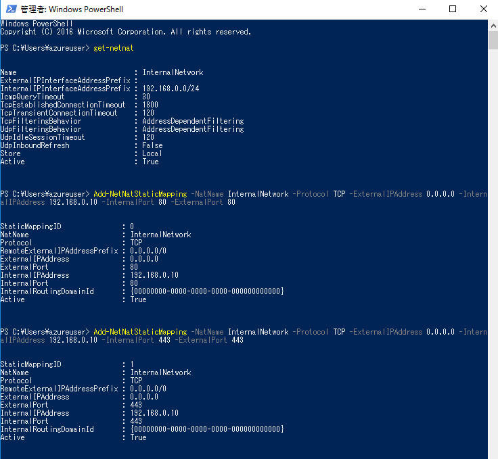The height and width of the screenshot is (459, 498).
Task: Click the InternalPort value 443 in output
Action: click(x=136, y=421)
